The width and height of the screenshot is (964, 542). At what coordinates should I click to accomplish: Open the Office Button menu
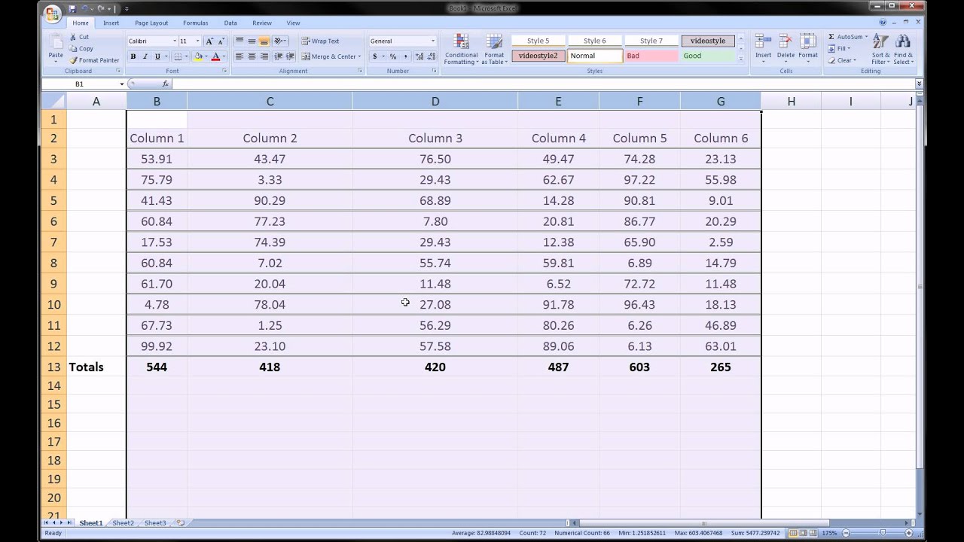52,13
